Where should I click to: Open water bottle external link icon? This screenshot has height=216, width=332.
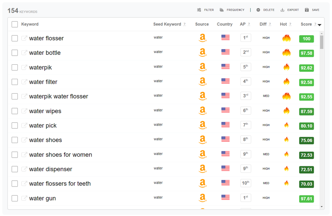pyautogui.click(x=24, y=53)
